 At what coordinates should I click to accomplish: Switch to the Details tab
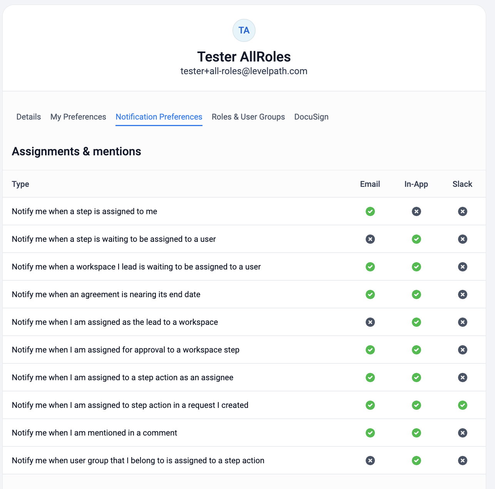28,117
